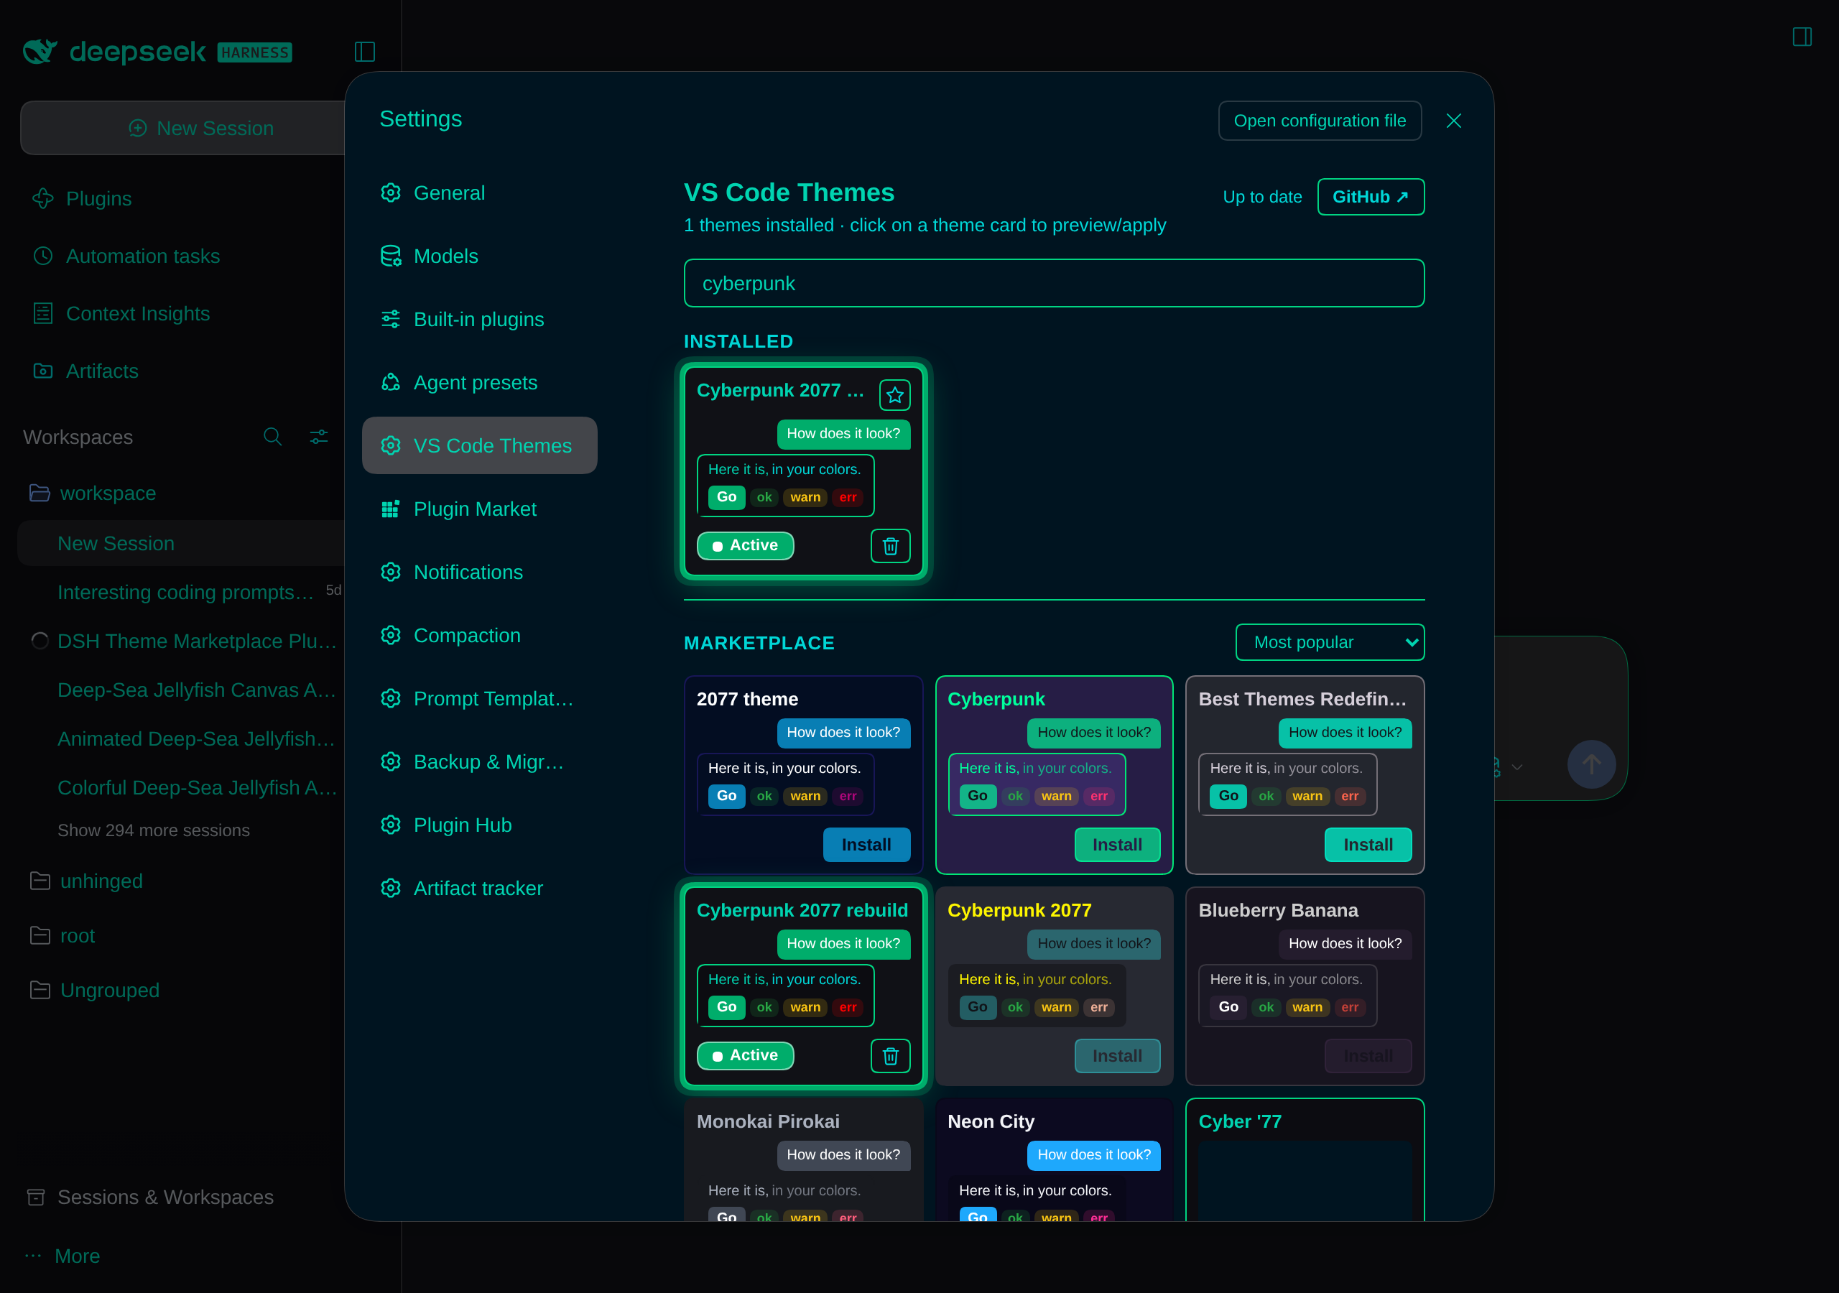1839x1293 pixels.
Task: Open Artifact tracker settings tab
Action: pyautogui.click(x=479, y=889)
